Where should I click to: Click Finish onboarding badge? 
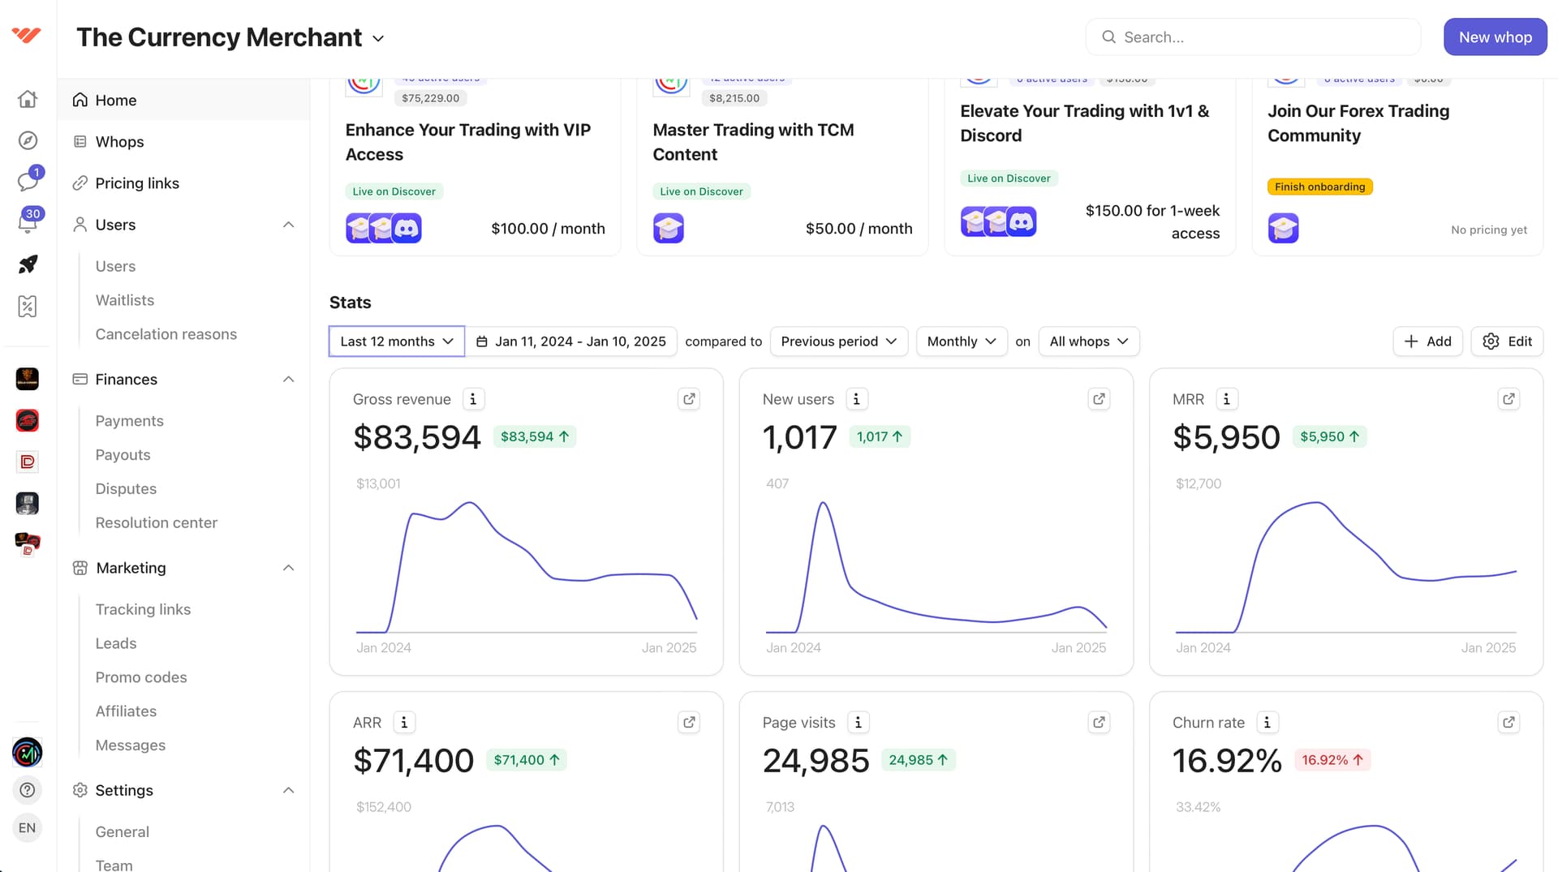[x=1319, y=187]
